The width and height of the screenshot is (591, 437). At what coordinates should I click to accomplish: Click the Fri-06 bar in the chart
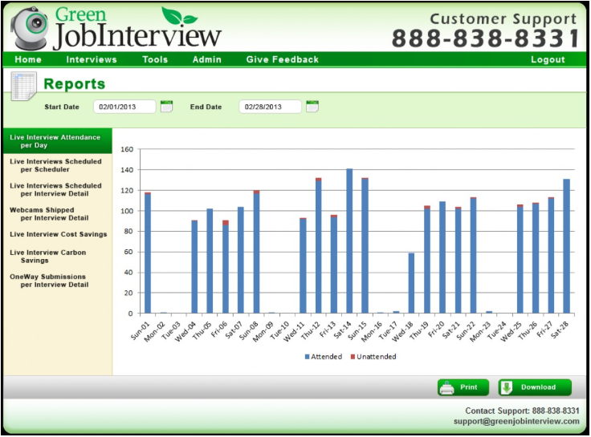point(226,267)
